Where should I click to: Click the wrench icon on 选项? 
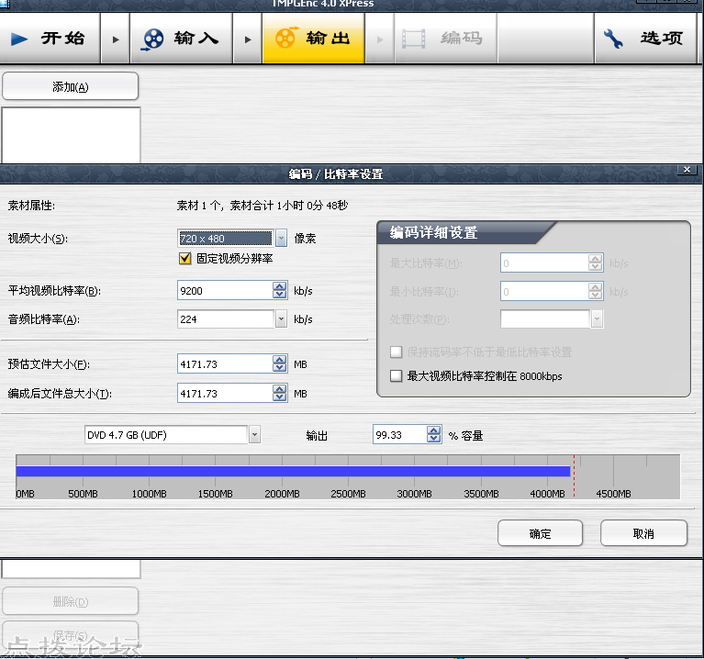(x=613, y=39)
